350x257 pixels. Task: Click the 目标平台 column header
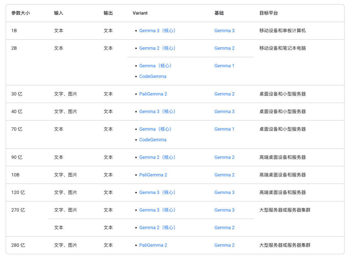(x=269, y=13)
